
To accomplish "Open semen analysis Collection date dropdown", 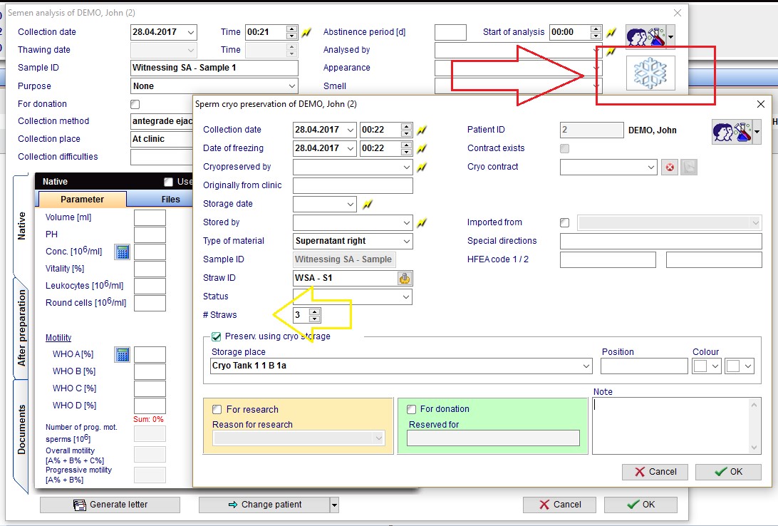I will (x=190, y=32).
